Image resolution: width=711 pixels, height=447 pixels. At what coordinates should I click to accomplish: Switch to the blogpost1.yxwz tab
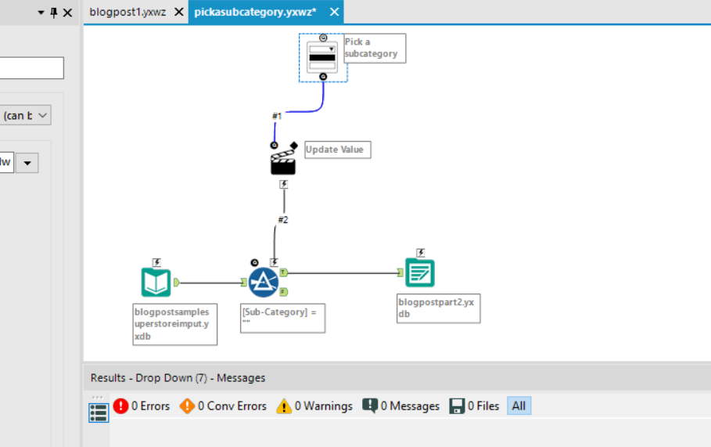pyautogui.click(x=127, y=12)
